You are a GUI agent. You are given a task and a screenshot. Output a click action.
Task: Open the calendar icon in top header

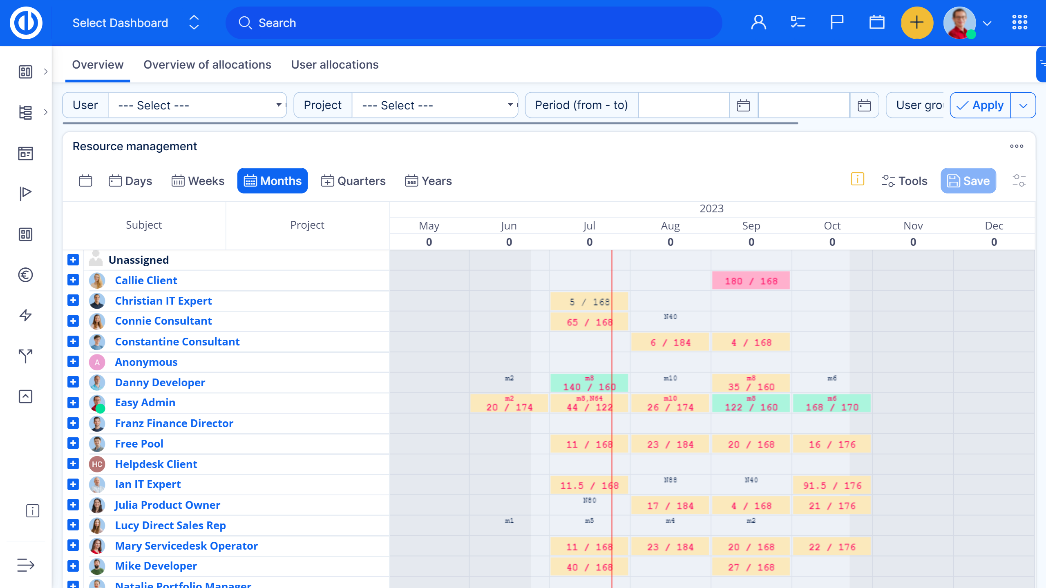click(876, 22)
